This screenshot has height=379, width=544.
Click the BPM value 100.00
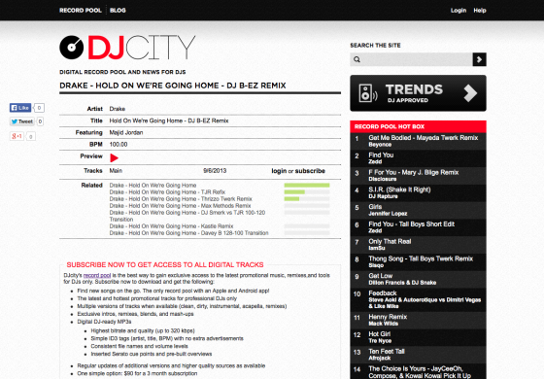[119, 145]
